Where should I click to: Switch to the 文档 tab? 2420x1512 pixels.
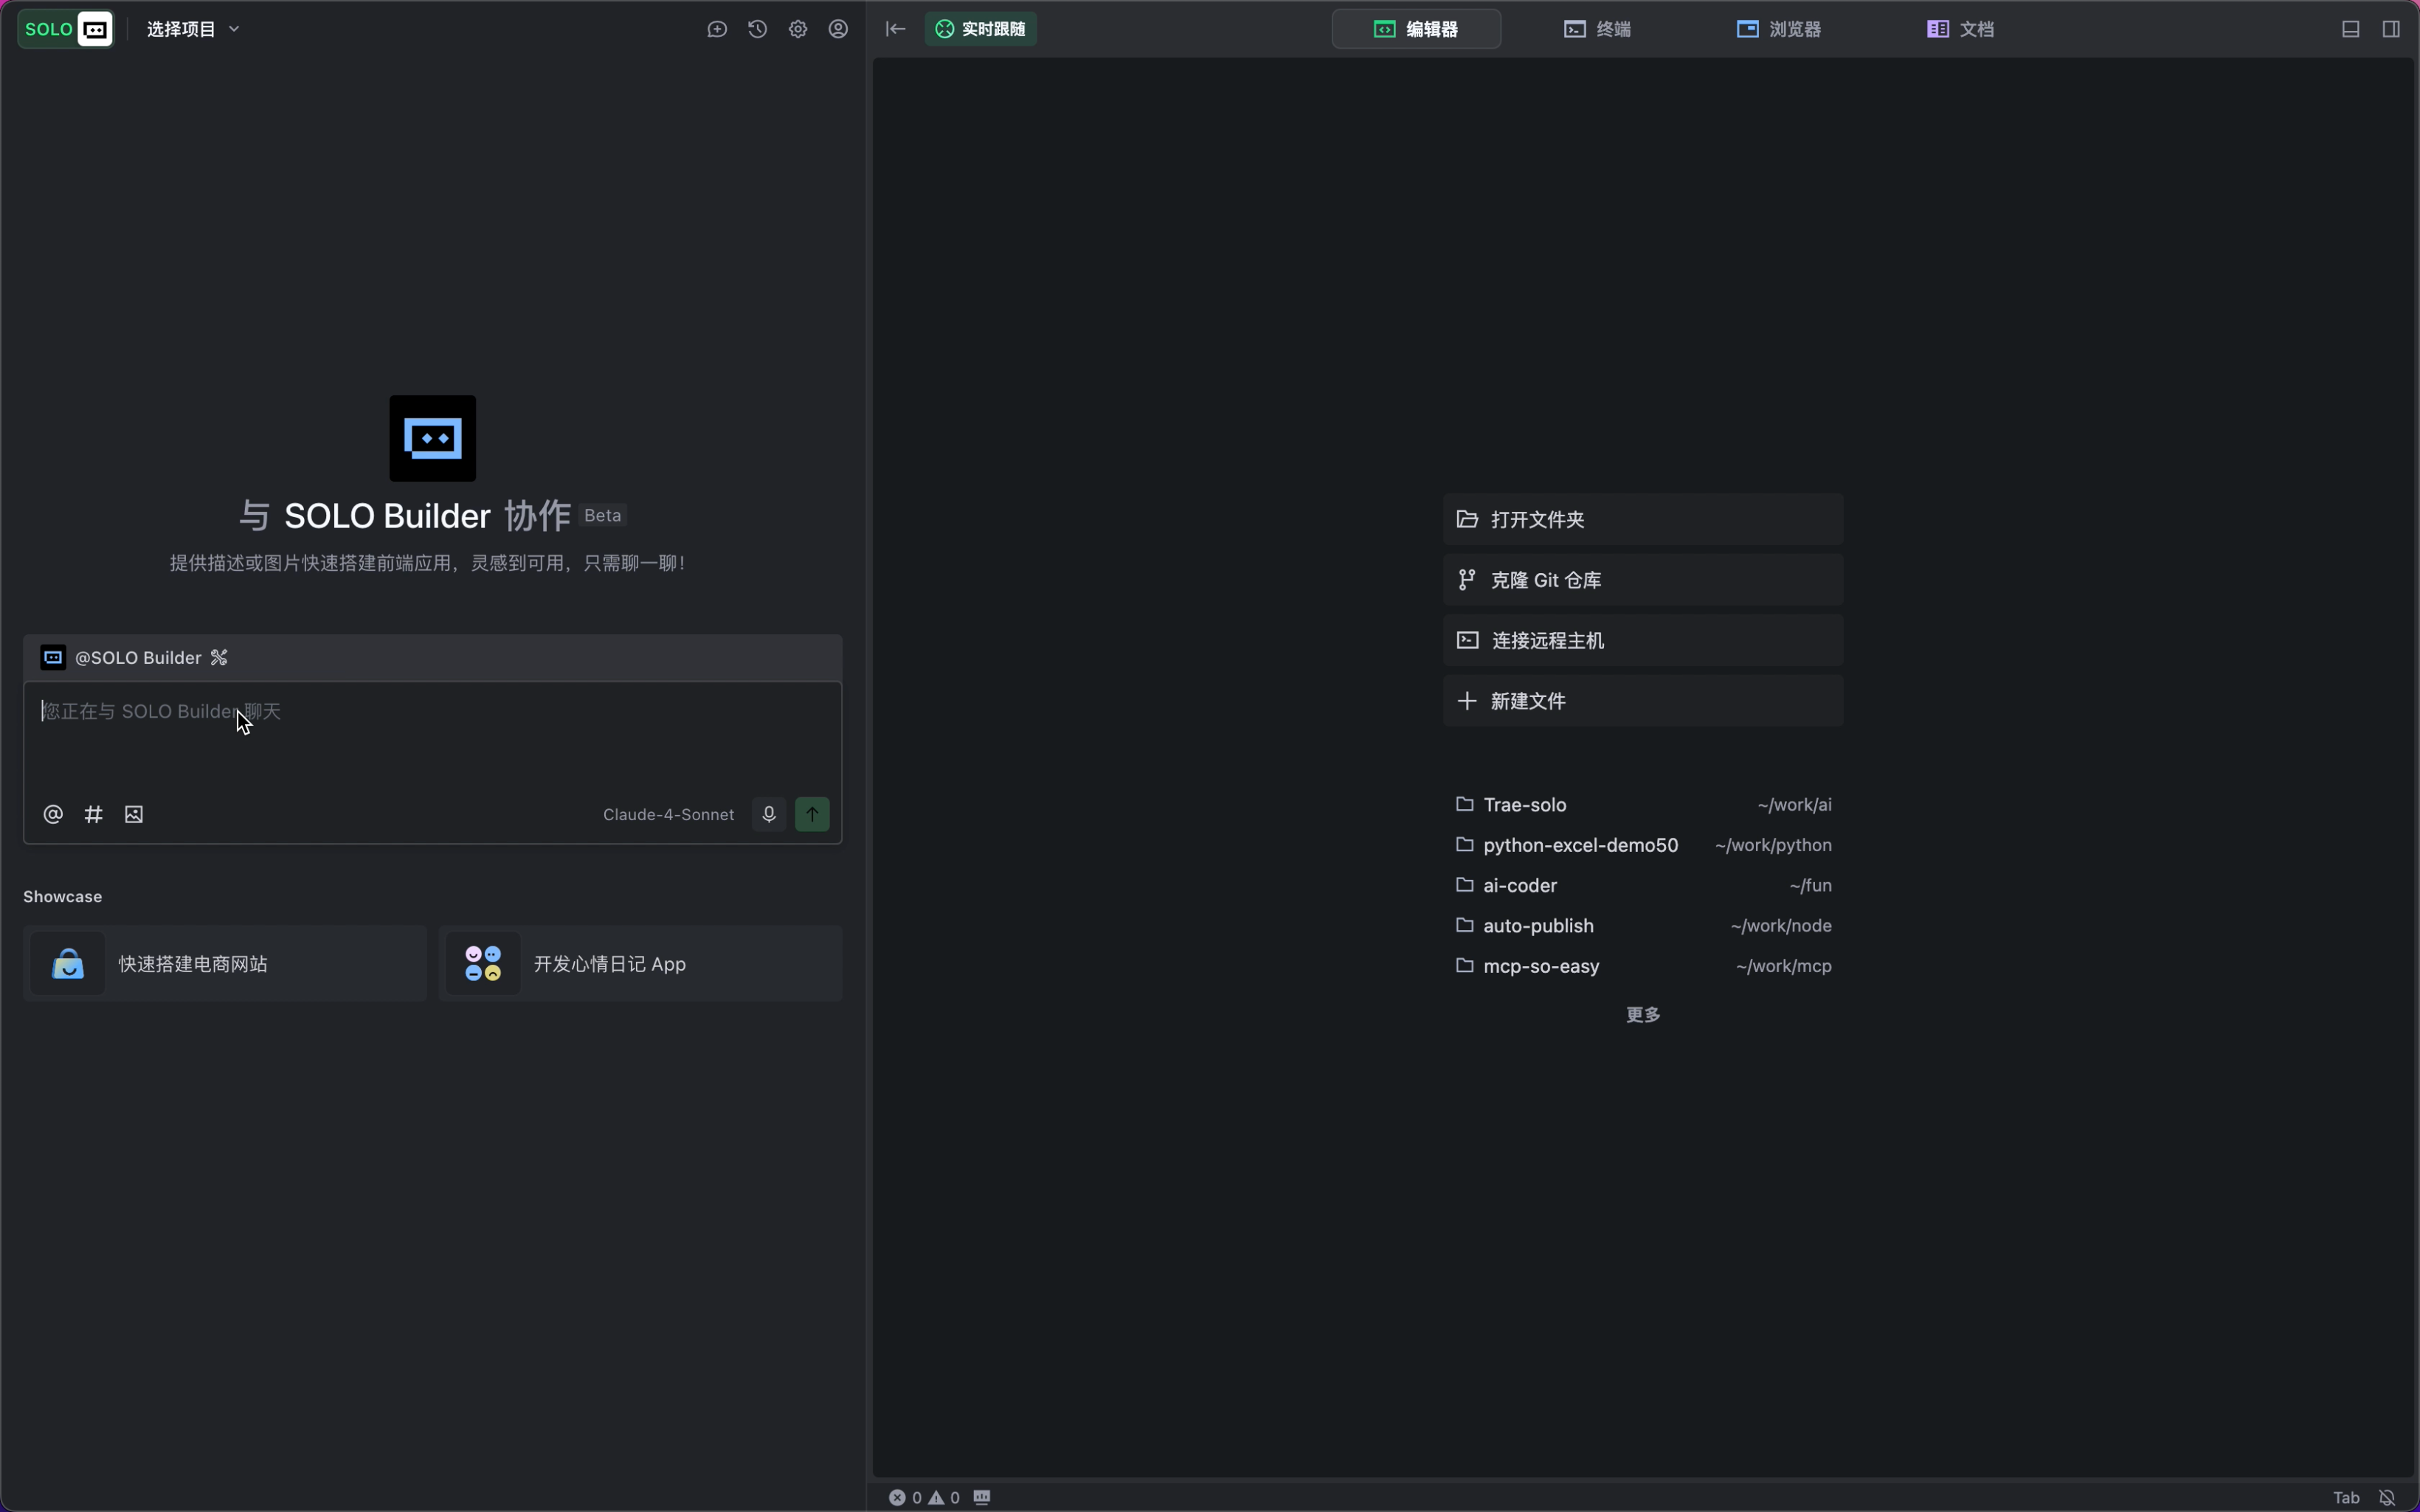click(1961, 29)
